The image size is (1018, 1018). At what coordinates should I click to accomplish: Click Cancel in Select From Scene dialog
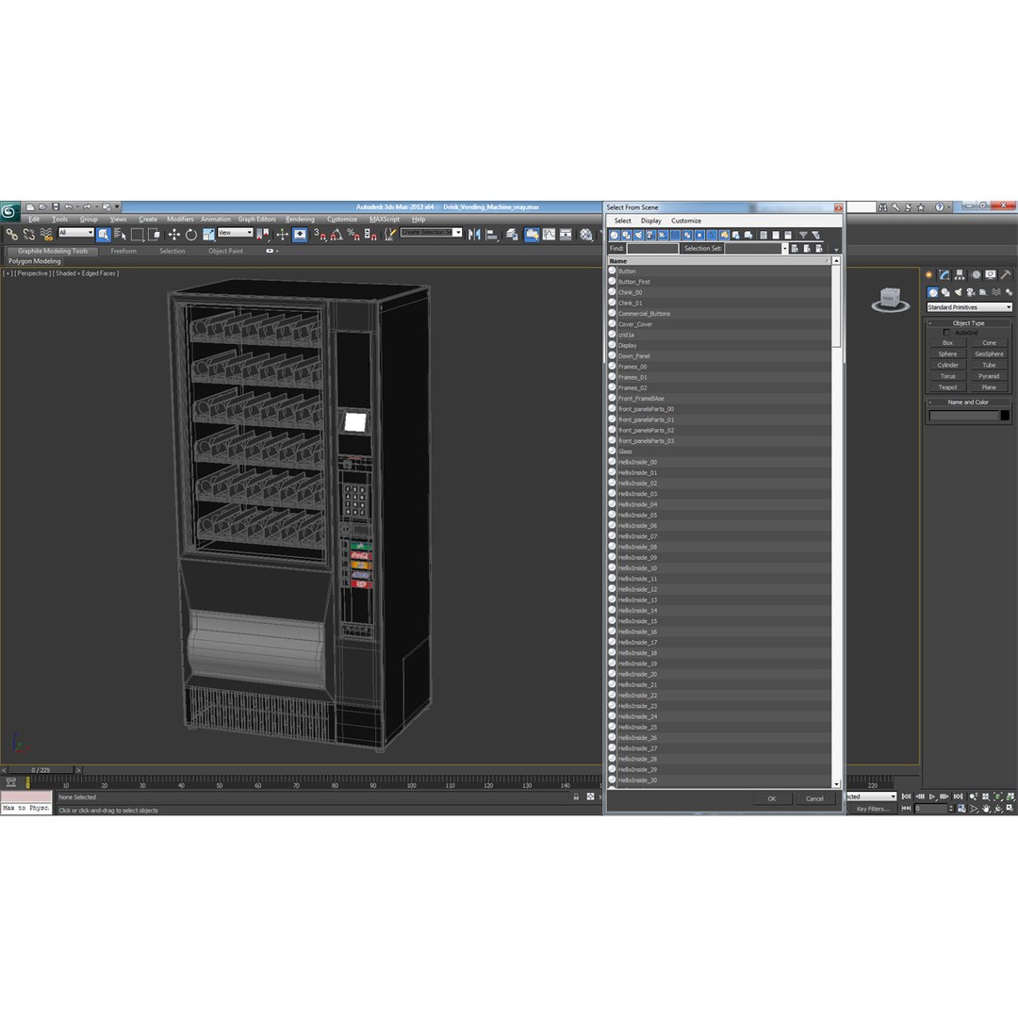[814, 798]
